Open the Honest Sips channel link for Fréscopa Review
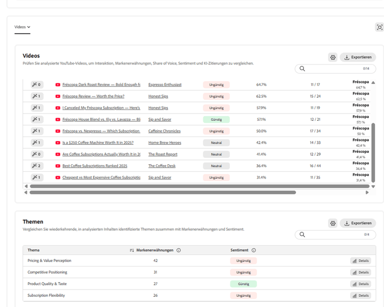Viewport: 384px width, 307px height. (x=158, y=96)
